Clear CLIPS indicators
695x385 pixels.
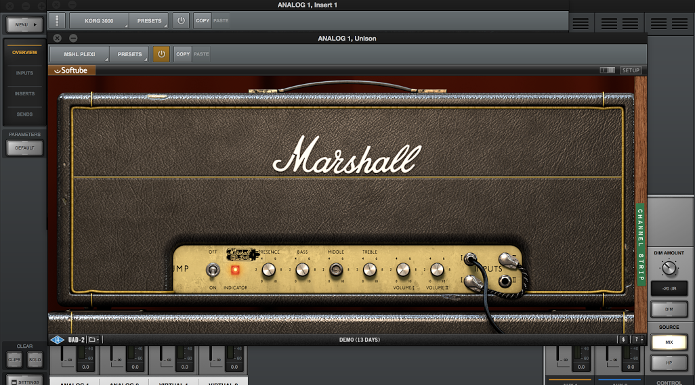(14, 359)
